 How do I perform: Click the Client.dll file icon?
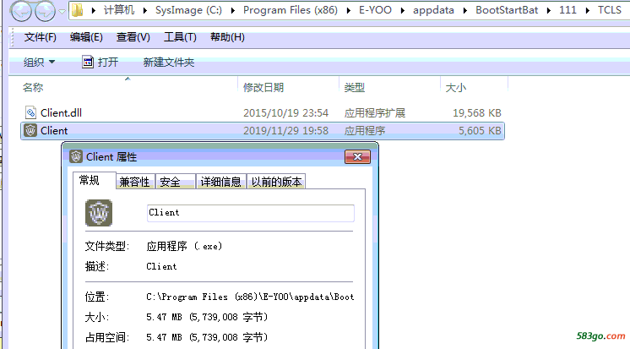point(30,112)
